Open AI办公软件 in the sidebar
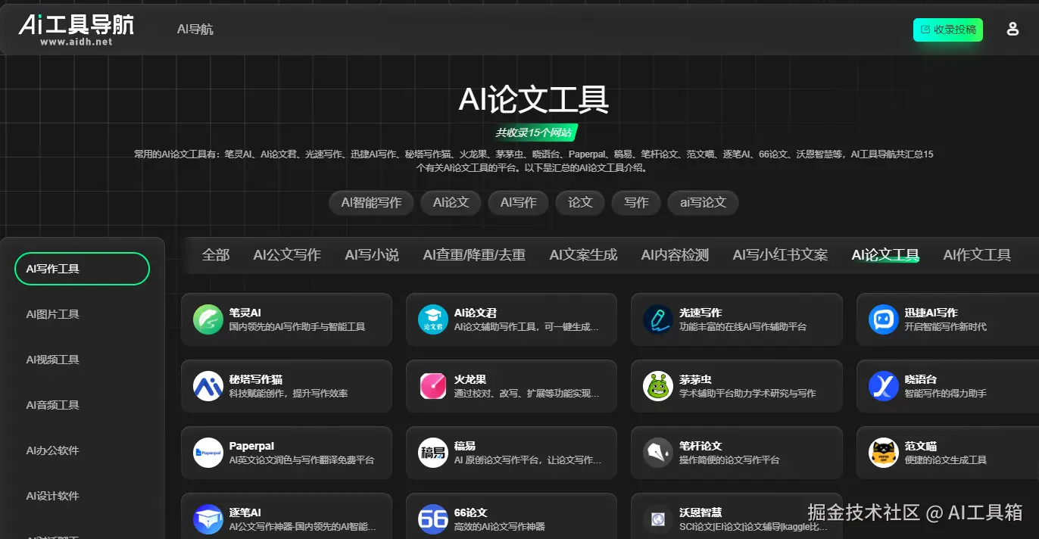Viewport: 1039px width, 539px height. point(52,450)
